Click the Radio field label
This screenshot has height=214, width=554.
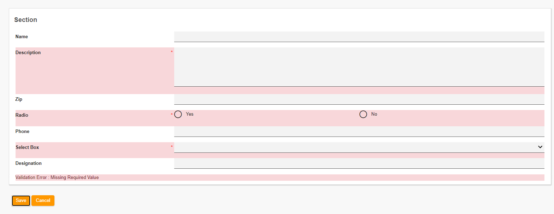pyautogui.click(x=22, y=115)
